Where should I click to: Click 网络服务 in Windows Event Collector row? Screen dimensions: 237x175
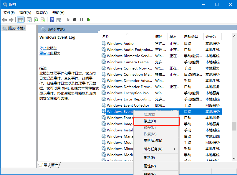[212, 105]
